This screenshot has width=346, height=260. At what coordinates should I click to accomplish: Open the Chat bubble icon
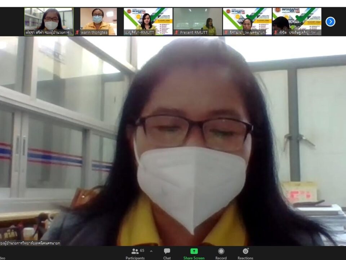(x=167, y=251)
